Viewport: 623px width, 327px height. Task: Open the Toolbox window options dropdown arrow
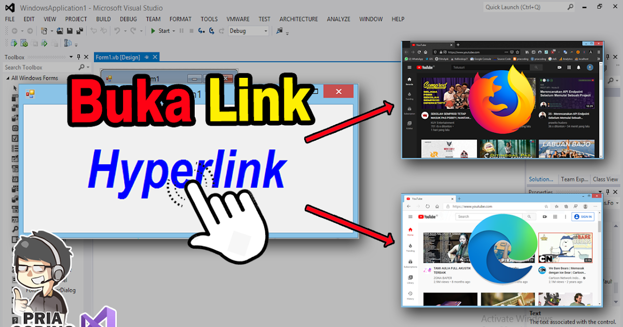click(71, 57)
